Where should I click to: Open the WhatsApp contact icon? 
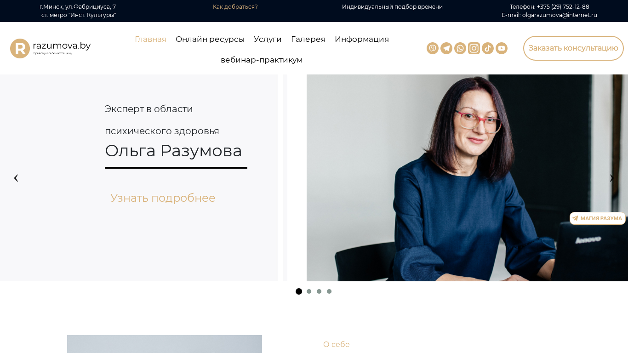460,48
